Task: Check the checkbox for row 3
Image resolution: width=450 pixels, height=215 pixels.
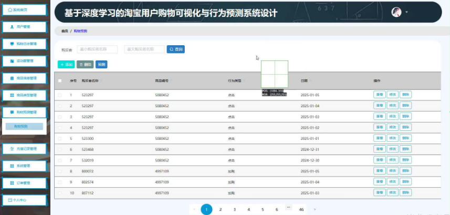Action: 60,117
